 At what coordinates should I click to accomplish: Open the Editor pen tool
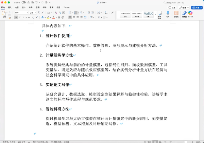pyautogui.click(x=184, y=14)
